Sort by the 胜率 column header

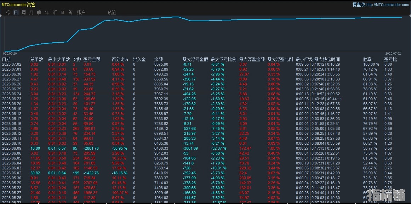click(367, 59)
